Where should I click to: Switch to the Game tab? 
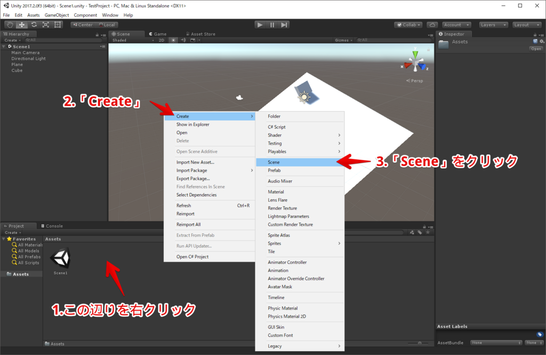coord(158,34)
